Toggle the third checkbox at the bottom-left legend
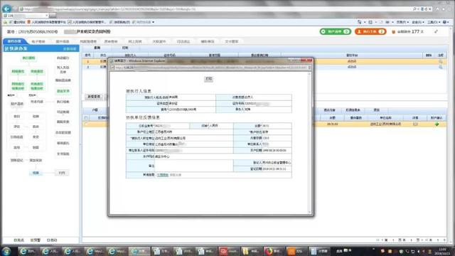This screenshot has height=256, width=455. (x=48, y=240)
